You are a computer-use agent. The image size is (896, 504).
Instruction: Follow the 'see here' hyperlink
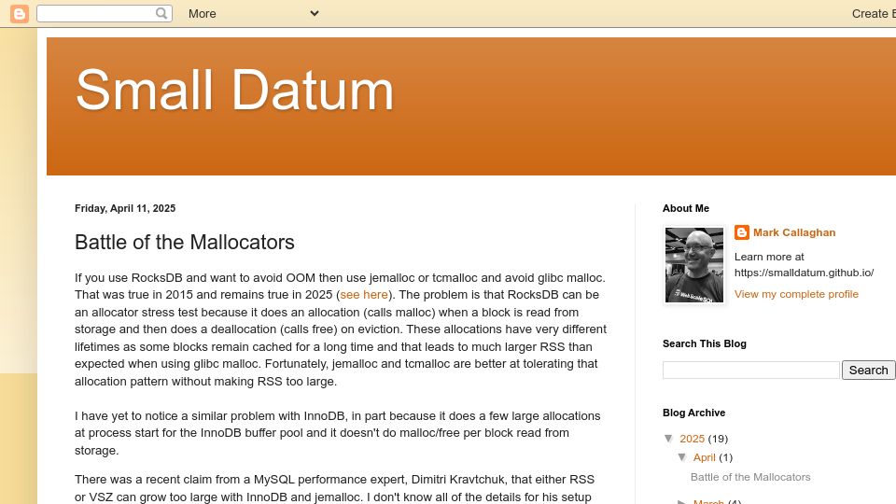[x=364, y=295]
